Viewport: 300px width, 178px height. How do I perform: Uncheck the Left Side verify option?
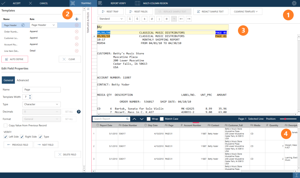(5, 137)
